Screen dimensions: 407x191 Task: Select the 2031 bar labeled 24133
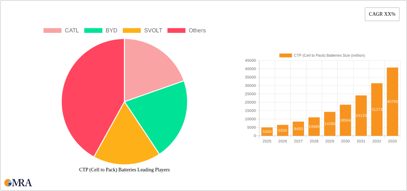point(361,115)
